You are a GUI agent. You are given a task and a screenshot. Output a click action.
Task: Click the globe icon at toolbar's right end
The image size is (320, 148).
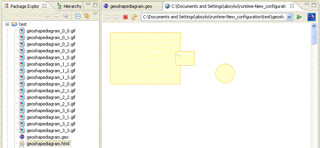click(x=311, y=17)
